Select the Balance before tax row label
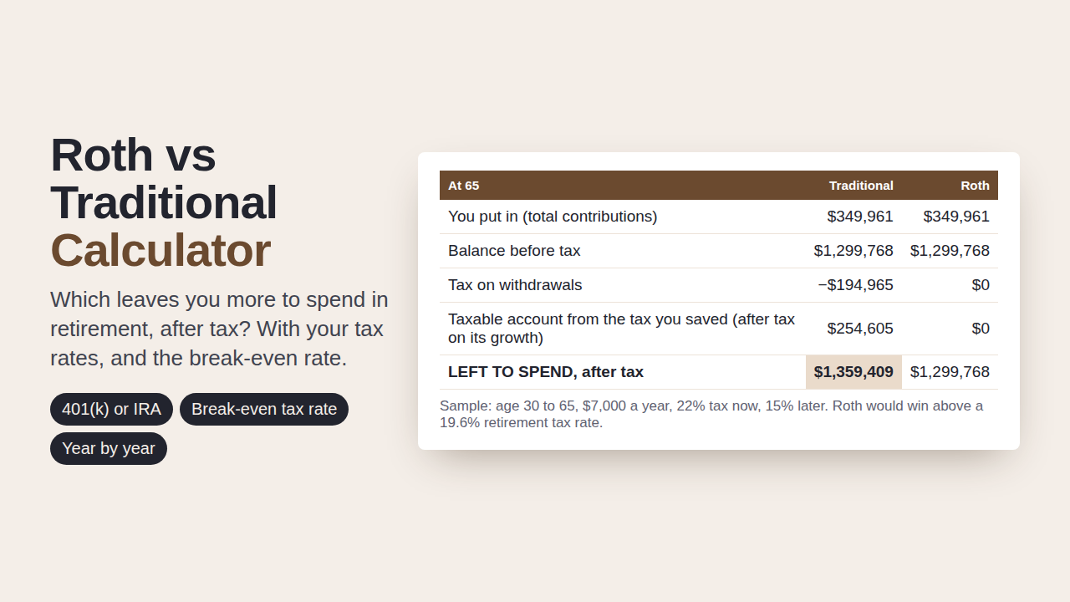1070x602 pixels. click(x=514, y=251)
